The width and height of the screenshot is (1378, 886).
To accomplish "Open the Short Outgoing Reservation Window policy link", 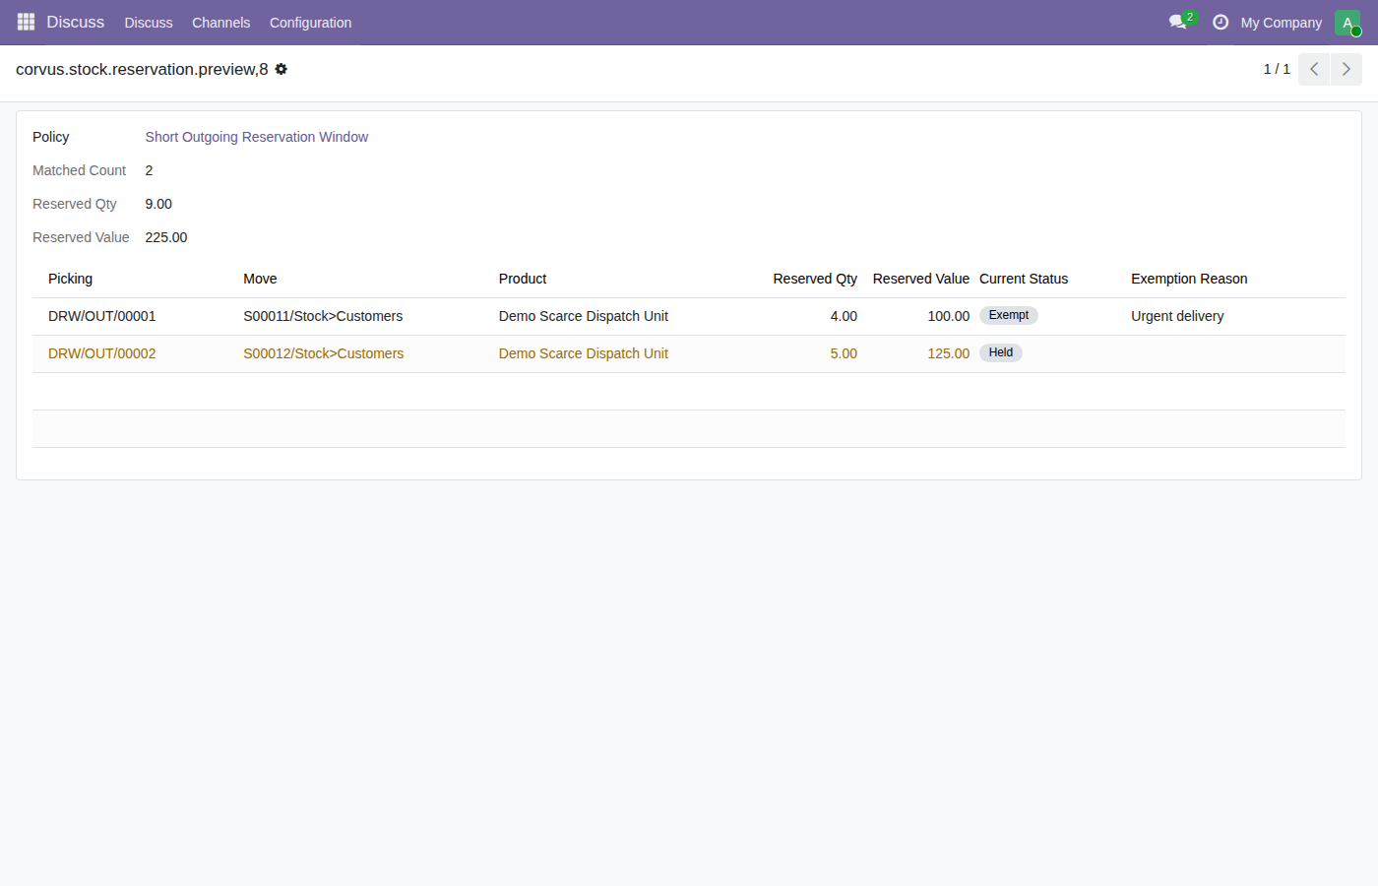I will tap(257, 137).
